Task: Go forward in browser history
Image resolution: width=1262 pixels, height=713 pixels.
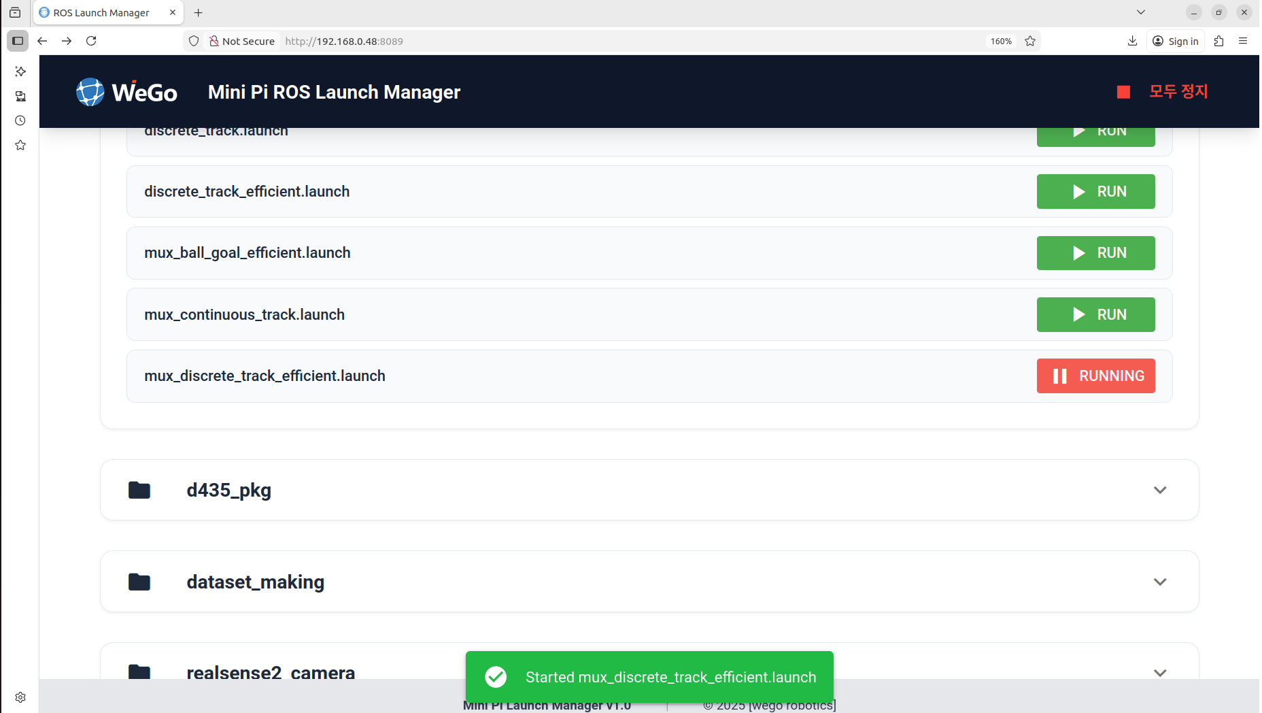Action: click(x=67, y=41)
